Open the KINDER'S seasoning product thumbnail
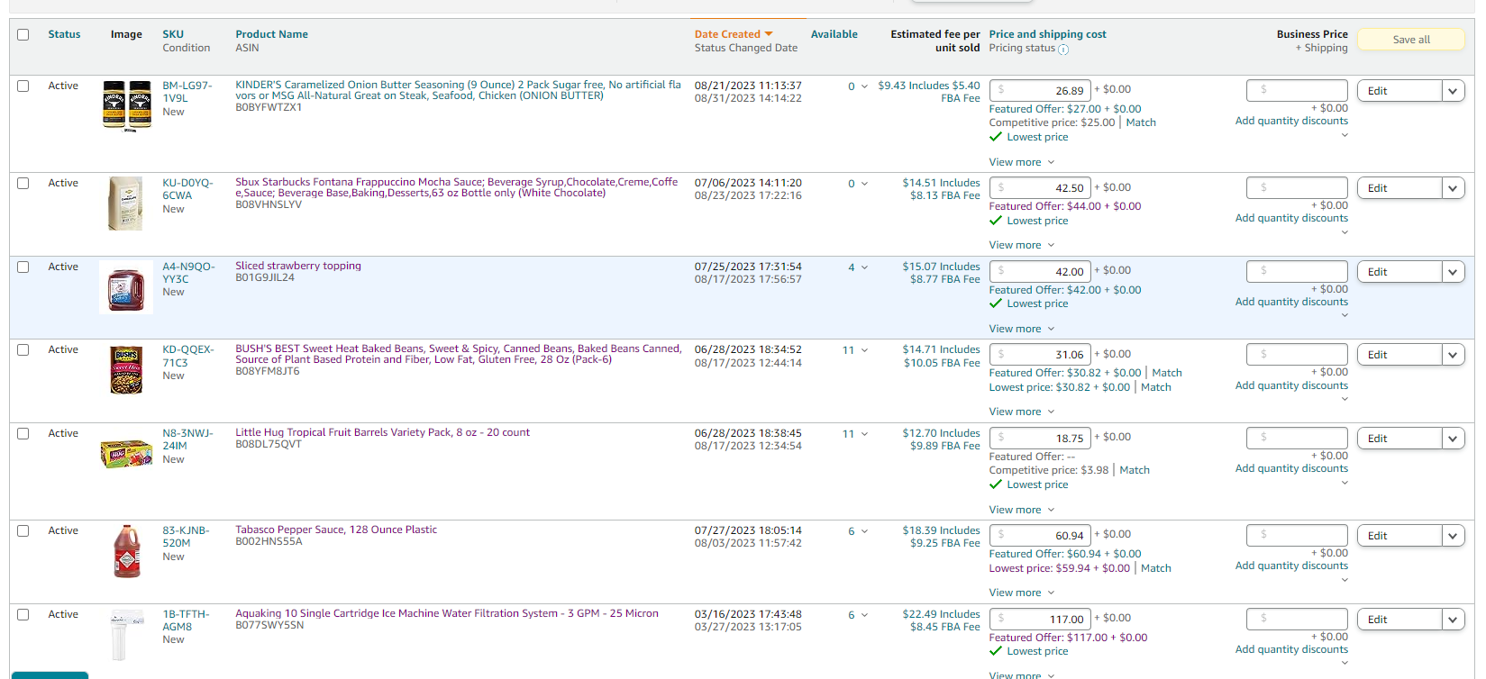1486x679 pixels. click(x=126, y=106)
